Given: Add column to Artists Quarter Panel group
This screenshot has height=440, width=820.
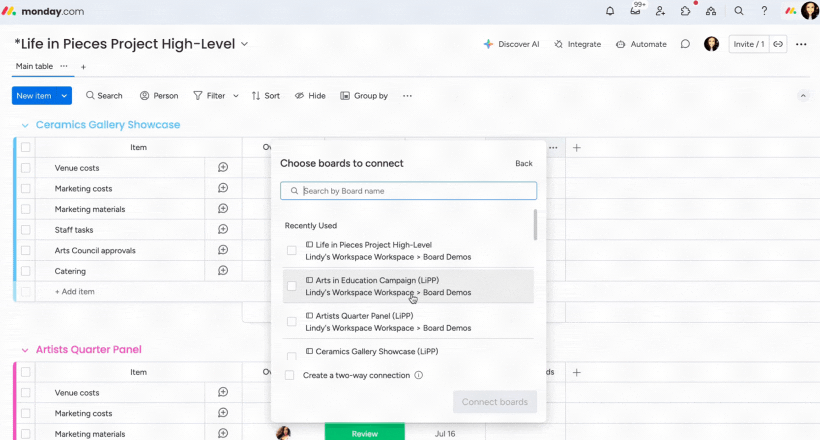Looking at the screenshot, I should click(x=577, y=372).
